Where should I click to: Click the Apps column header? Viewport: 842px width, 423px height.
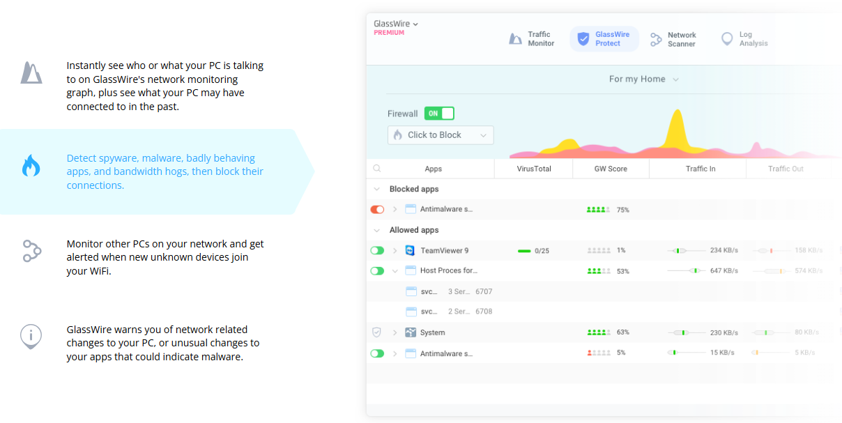[433, 169]
